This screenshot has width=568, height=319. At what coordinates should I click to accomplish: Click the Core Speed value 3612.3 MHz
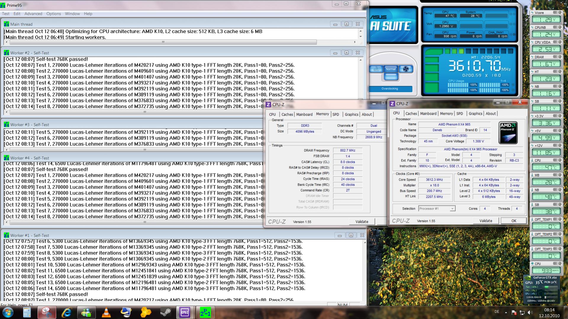coord(434,180)
